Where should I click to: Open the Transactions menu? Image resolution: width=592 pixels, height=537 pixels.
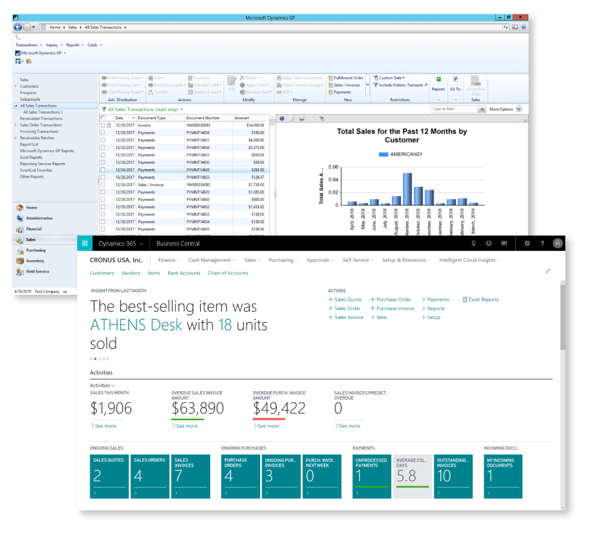tap(27, 44)
